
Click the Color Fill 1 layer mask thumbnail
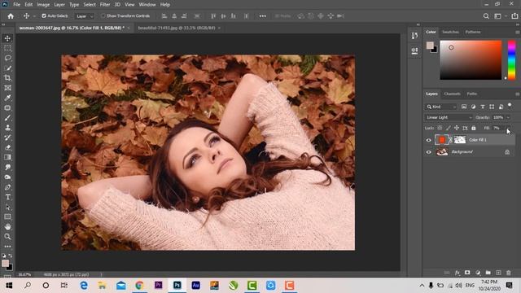coord(460,140)
